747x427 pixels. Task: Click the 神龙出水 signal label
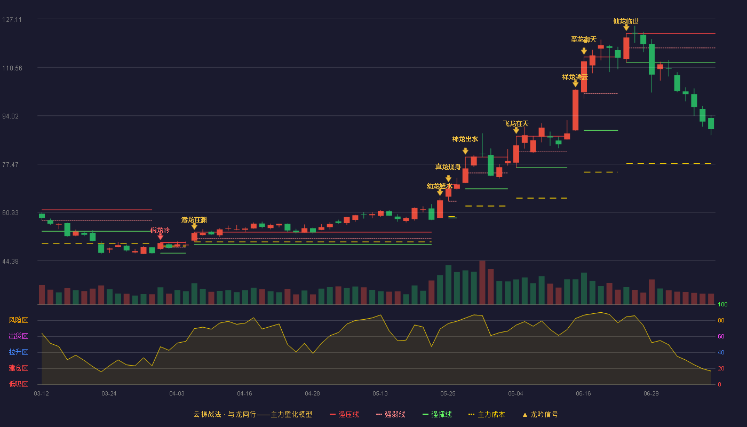point(465,139)
